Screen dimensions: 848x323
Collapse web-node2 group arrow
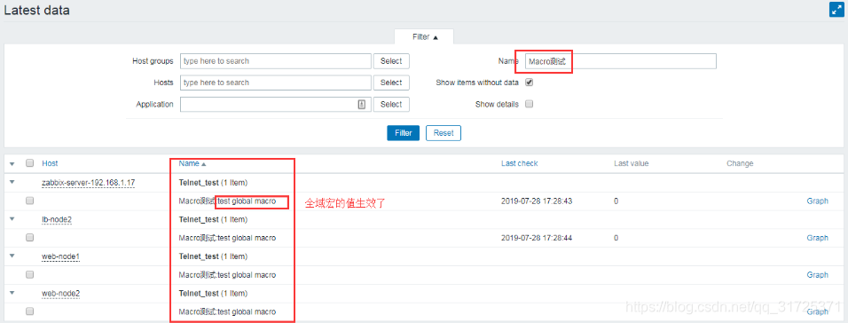[12, 293]
